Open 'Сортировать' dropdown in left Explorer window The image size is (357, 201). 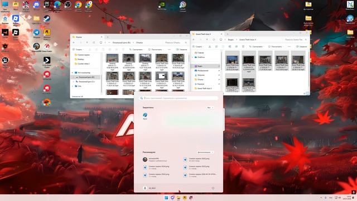[136, 50]
